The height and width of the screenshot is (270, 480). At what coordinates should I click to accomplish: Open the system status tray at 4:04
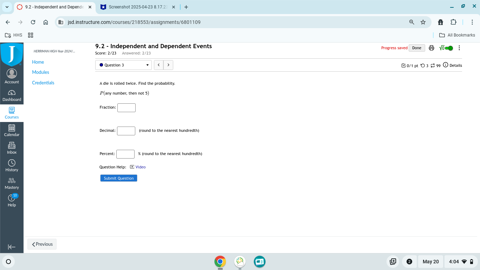(461, 262)
